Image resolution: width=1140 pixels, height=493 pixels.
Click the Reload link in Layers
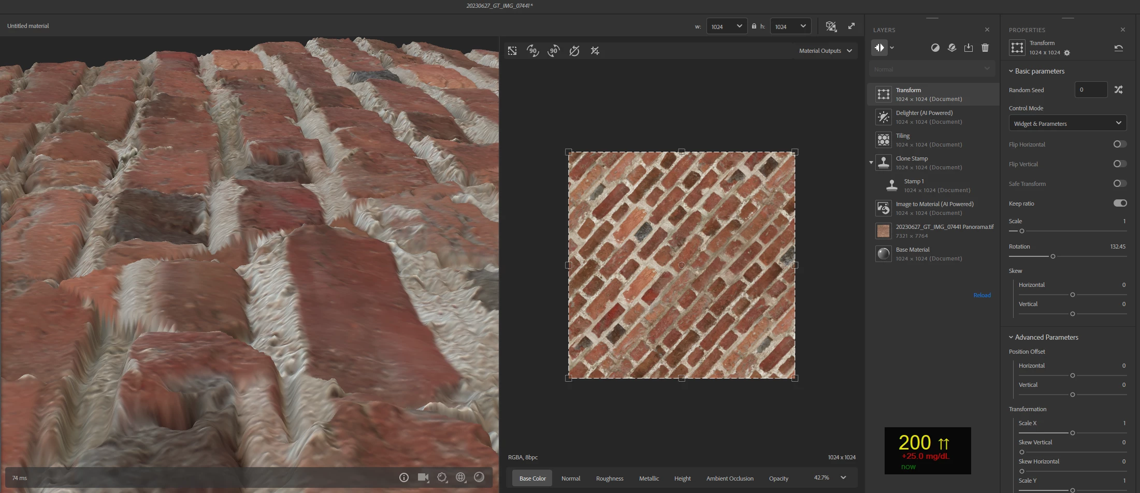982,295
